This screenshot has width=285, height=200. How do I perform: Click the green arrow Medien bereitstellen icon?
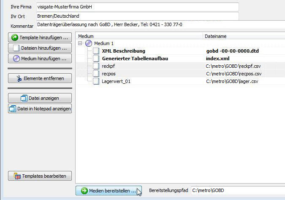pos(84,191)
